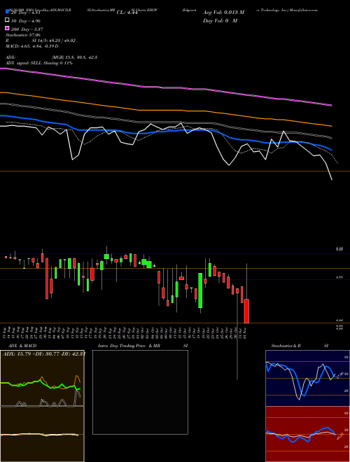Screen dimensions: 350x462
Task: Click the MACD sub-panel below the ADX chart
Action: pyautogui.click(x=42, y=434)
